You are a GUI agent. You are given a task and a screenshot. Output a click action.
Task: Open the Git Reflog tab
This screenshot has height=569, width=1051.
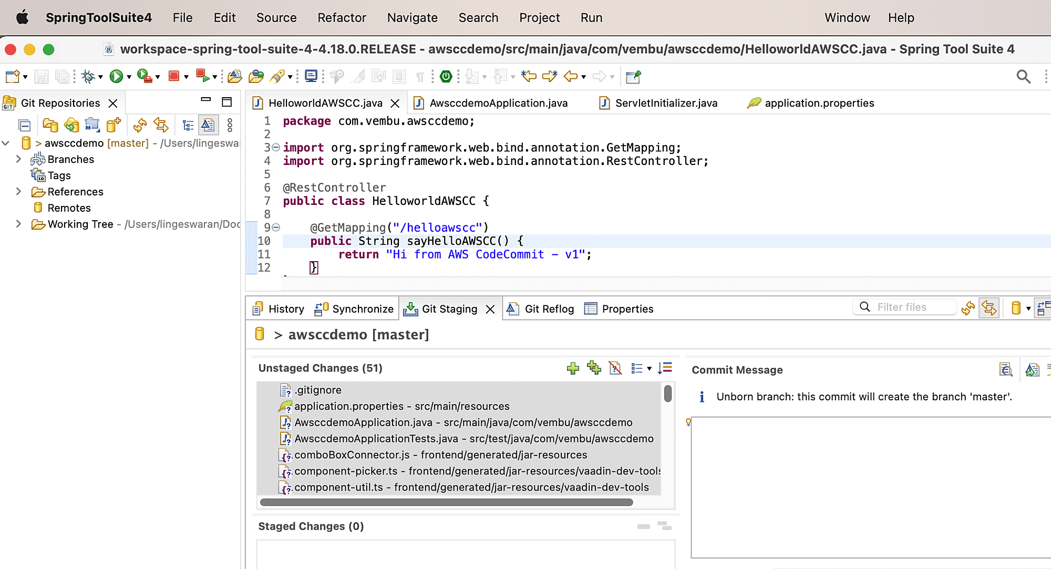click(x=540, y=309)
